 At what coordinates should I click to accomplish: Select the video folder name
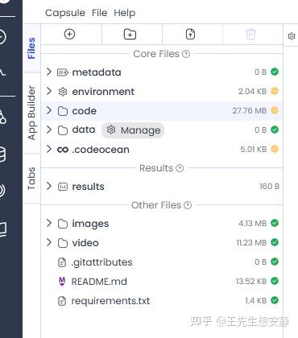pyautogui.click(x=85, y=243)
